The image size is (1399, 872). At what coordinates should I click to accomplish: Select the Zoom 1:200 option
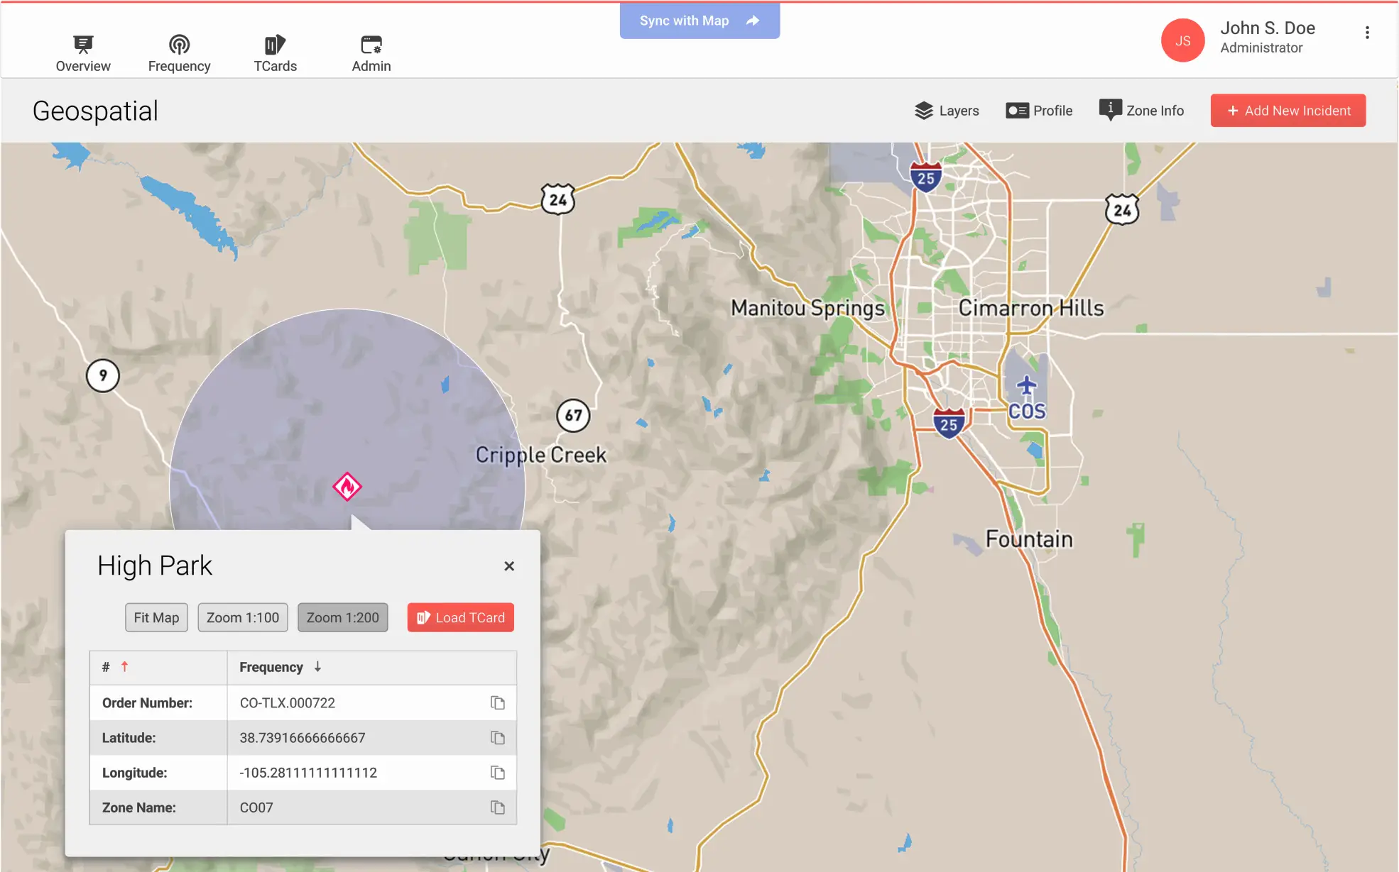coord(342,617)
